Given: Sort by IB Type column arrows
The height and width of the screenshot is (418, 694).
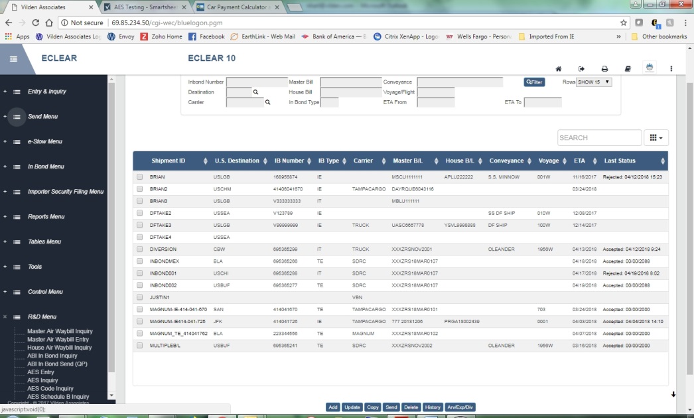Looking at the screenshot, I should click(344, 161).
